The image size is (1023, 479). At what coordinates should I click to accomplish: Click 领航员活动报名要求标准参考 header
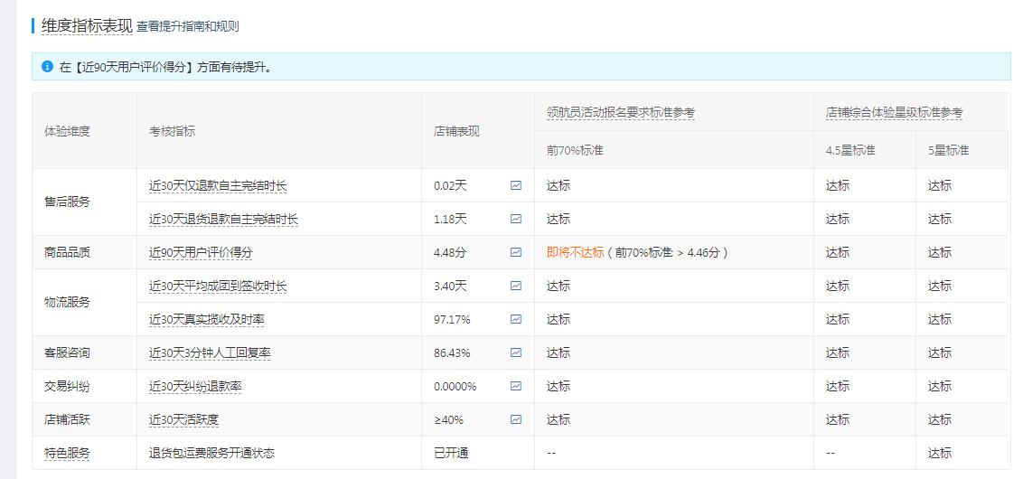(x=621, y=112)
